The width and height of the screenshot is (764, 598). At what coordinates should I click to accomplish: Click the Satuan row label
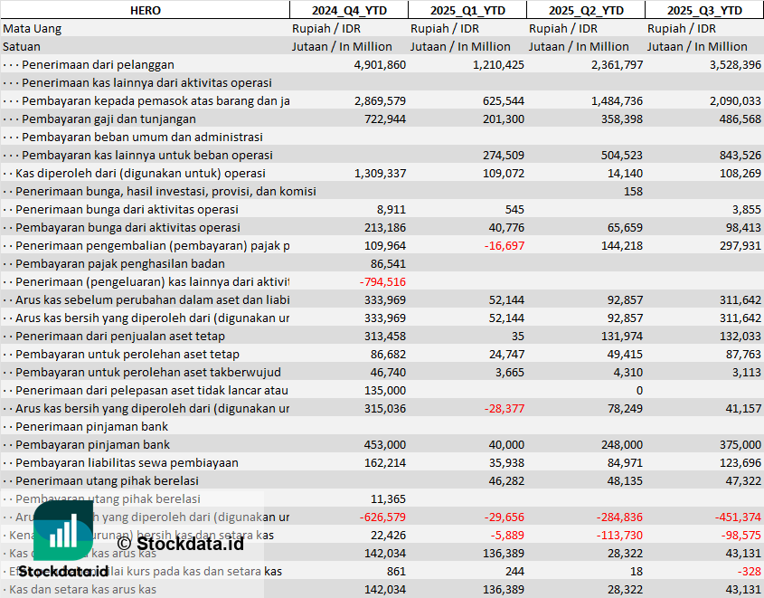click(22, 47)
